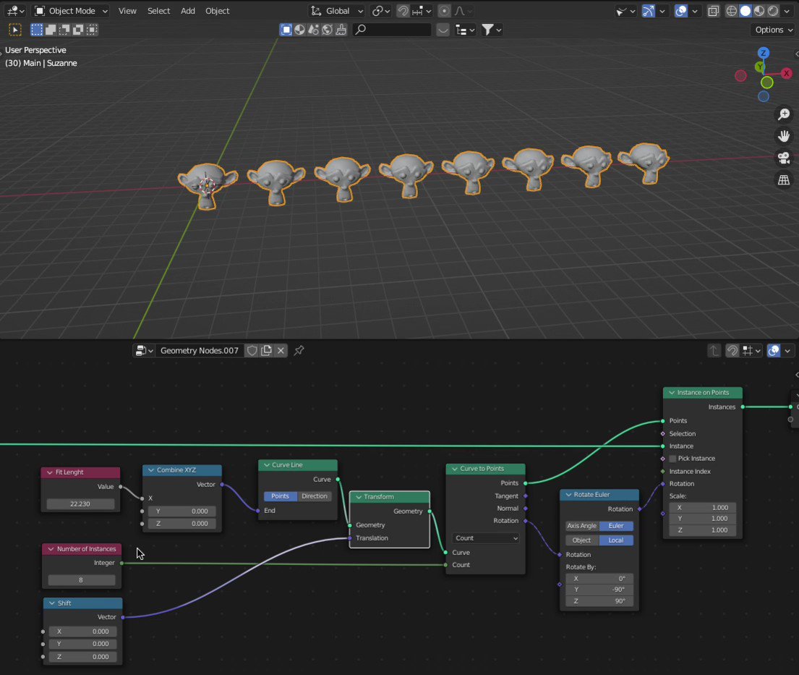This screenshot has height=675, width=799.
Task: Toggle X-Ray display
Action: tap(714, 11)
